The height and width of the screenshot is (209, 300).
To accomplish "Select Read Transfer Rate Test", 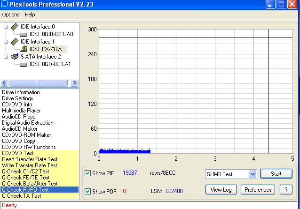I will (x=39, y=159).
